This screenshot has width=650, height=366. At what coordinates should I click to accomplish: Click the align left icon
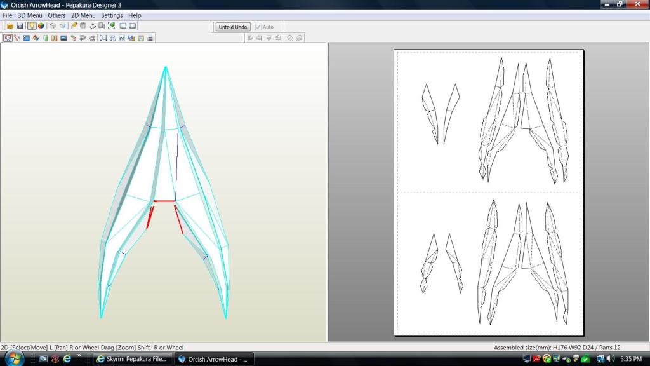(x=250, y=37)
